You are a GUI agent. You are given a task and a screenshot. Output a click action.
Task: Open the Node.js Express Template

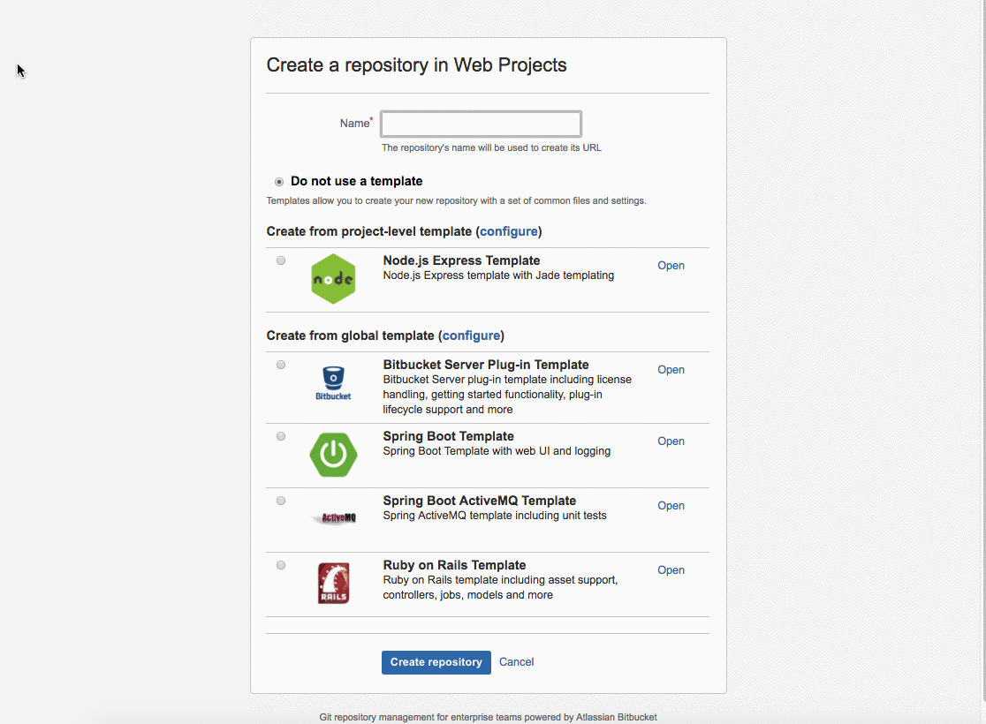pyautogui.click(x=671, y=266)
